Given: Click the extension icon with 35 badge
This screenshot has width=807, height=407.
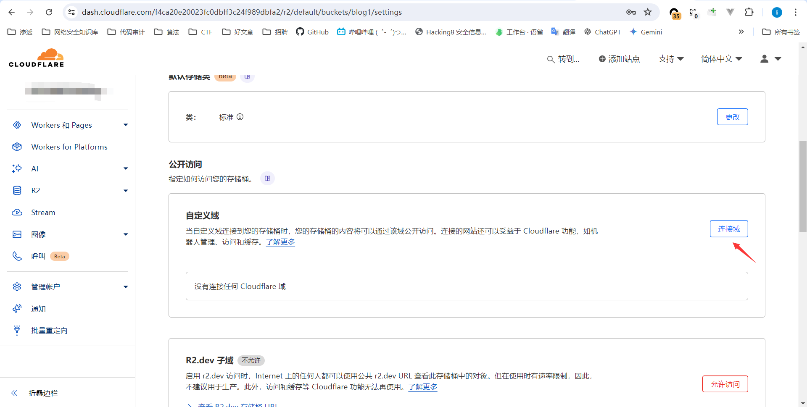Looking at the screenshot, I should coord(675,13).
